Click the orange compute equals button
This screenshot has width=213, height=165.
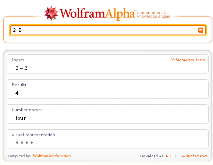tap(200, 30)
